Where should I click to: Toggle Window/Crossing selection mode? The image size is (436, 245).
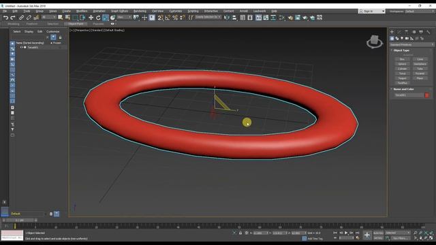82,18
